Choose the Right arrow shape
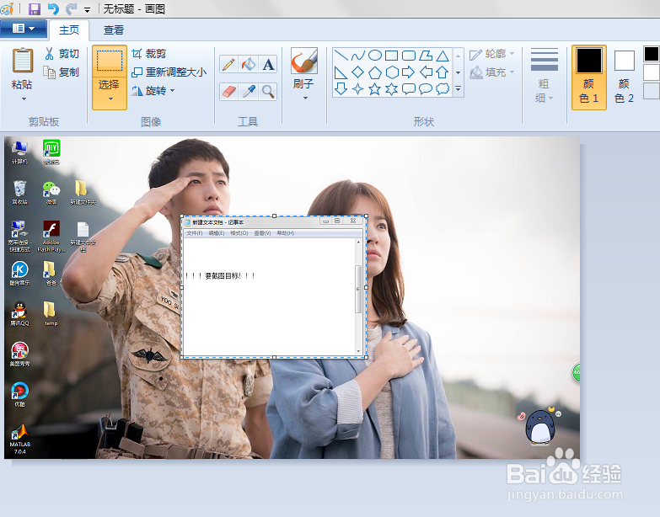660x517 pixels. tap(408, 72)
